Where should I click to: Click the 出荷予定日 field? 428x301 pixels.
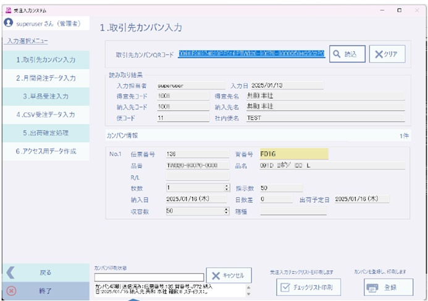point(362,199)
